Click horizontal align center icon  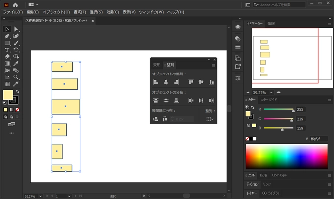[x=166, y=82]
